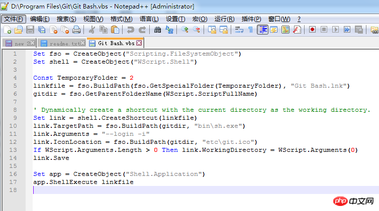Click the "--login -i" string
This screenshot has height=211, width=379.
pos(126,134)
